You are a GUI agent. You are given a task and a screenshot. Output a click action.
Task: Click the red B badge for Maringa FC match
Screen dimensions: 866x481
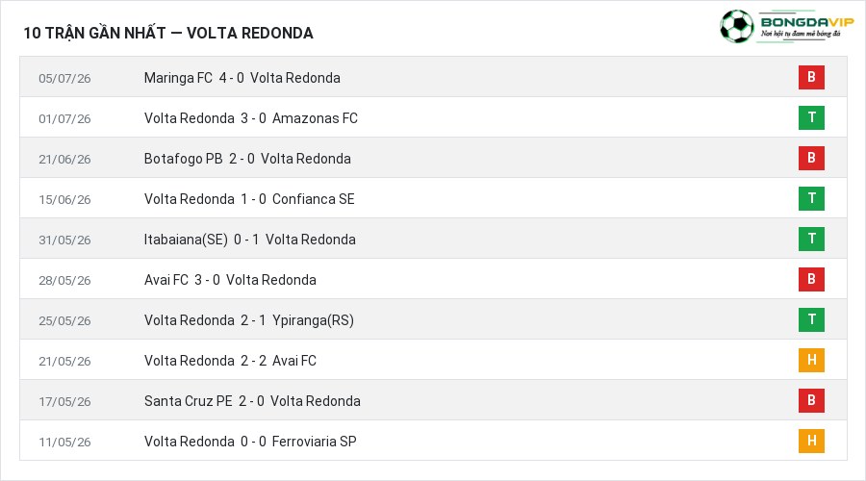811,77
